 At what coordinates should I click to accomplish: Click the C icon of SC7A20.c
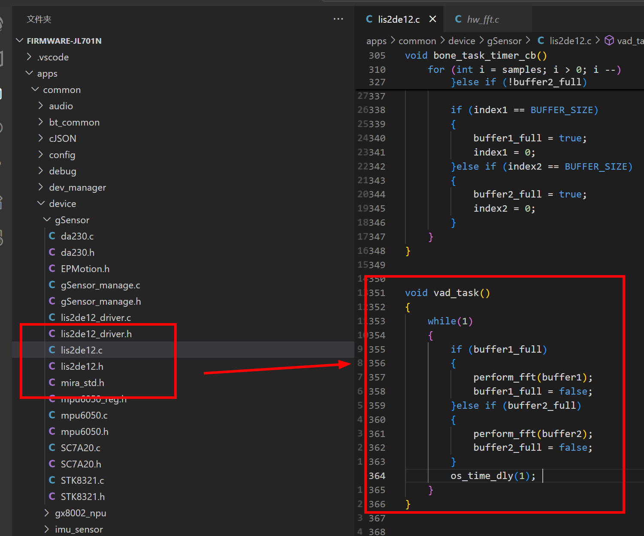52,448
